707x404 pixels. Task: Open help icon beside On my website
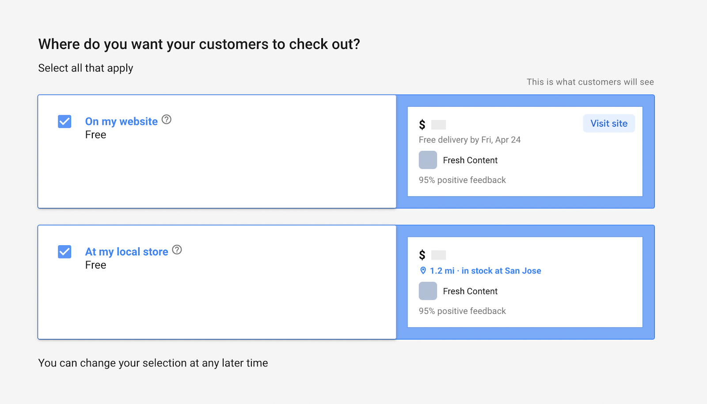[x=166, y=120]
